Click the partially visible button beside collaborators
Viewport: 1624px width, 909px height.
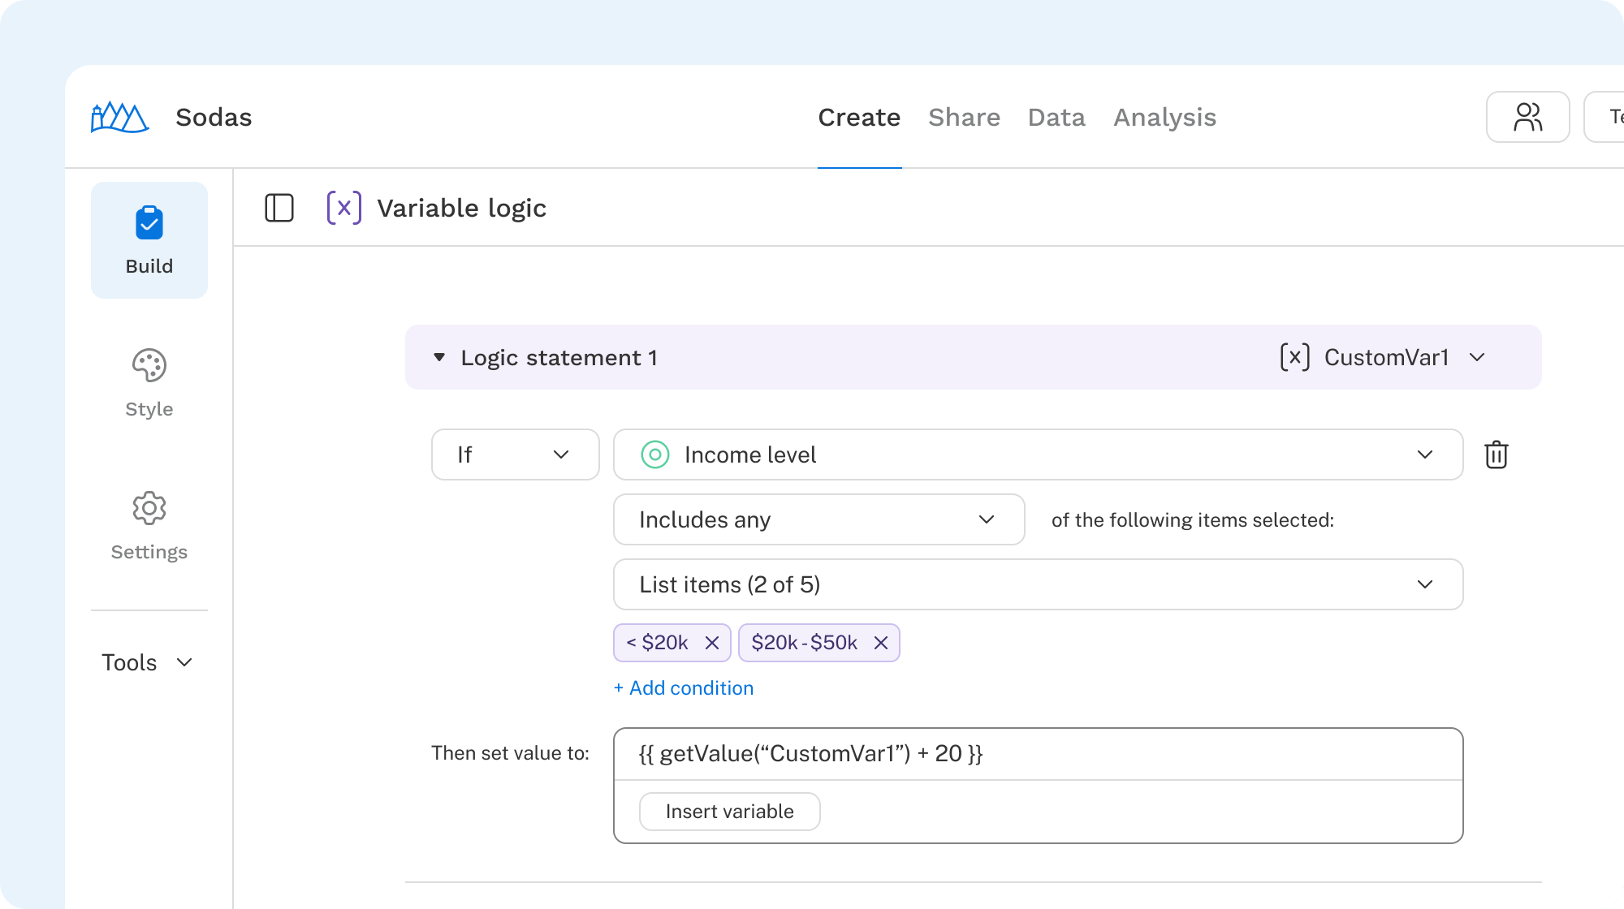[1605, 117]
